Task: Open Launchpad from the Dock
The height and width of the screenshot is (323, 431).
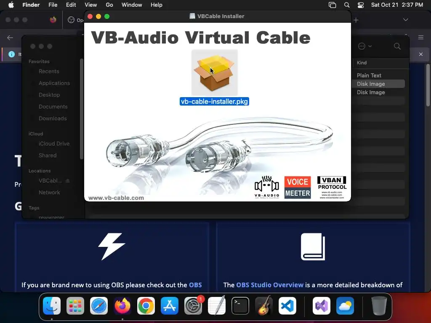Action: pos(75,306)
